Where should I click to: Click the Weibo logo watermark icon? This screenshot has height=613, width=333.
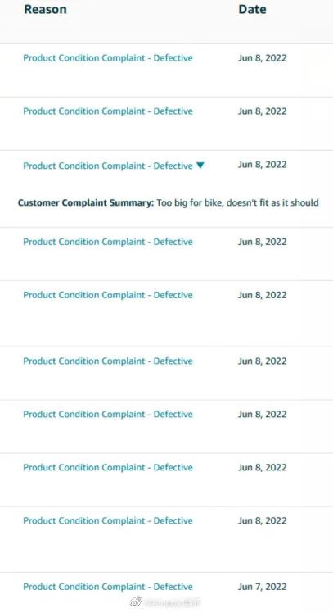tap(136, 602)
